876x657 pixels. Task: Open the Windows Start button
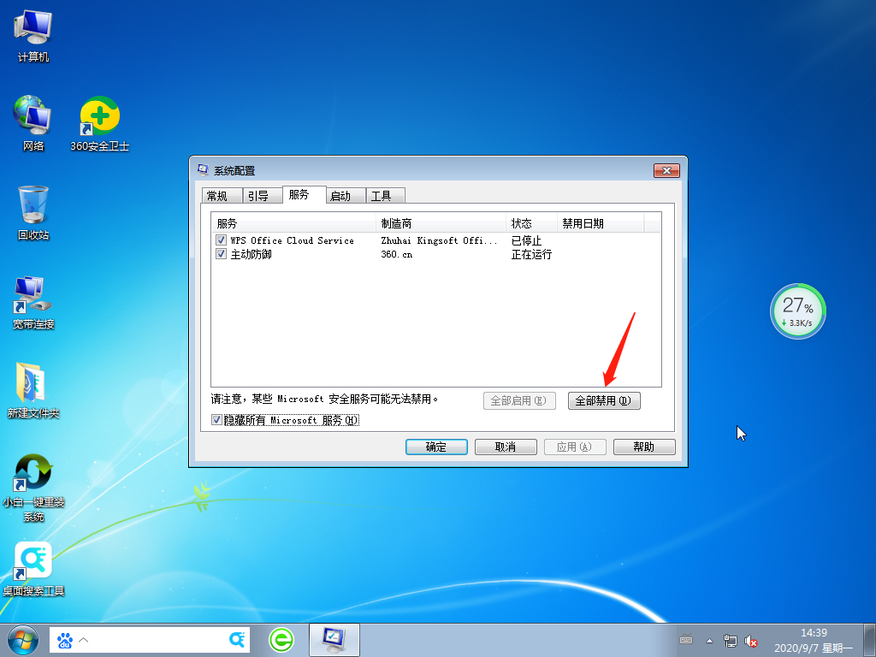tap(21, 640)
